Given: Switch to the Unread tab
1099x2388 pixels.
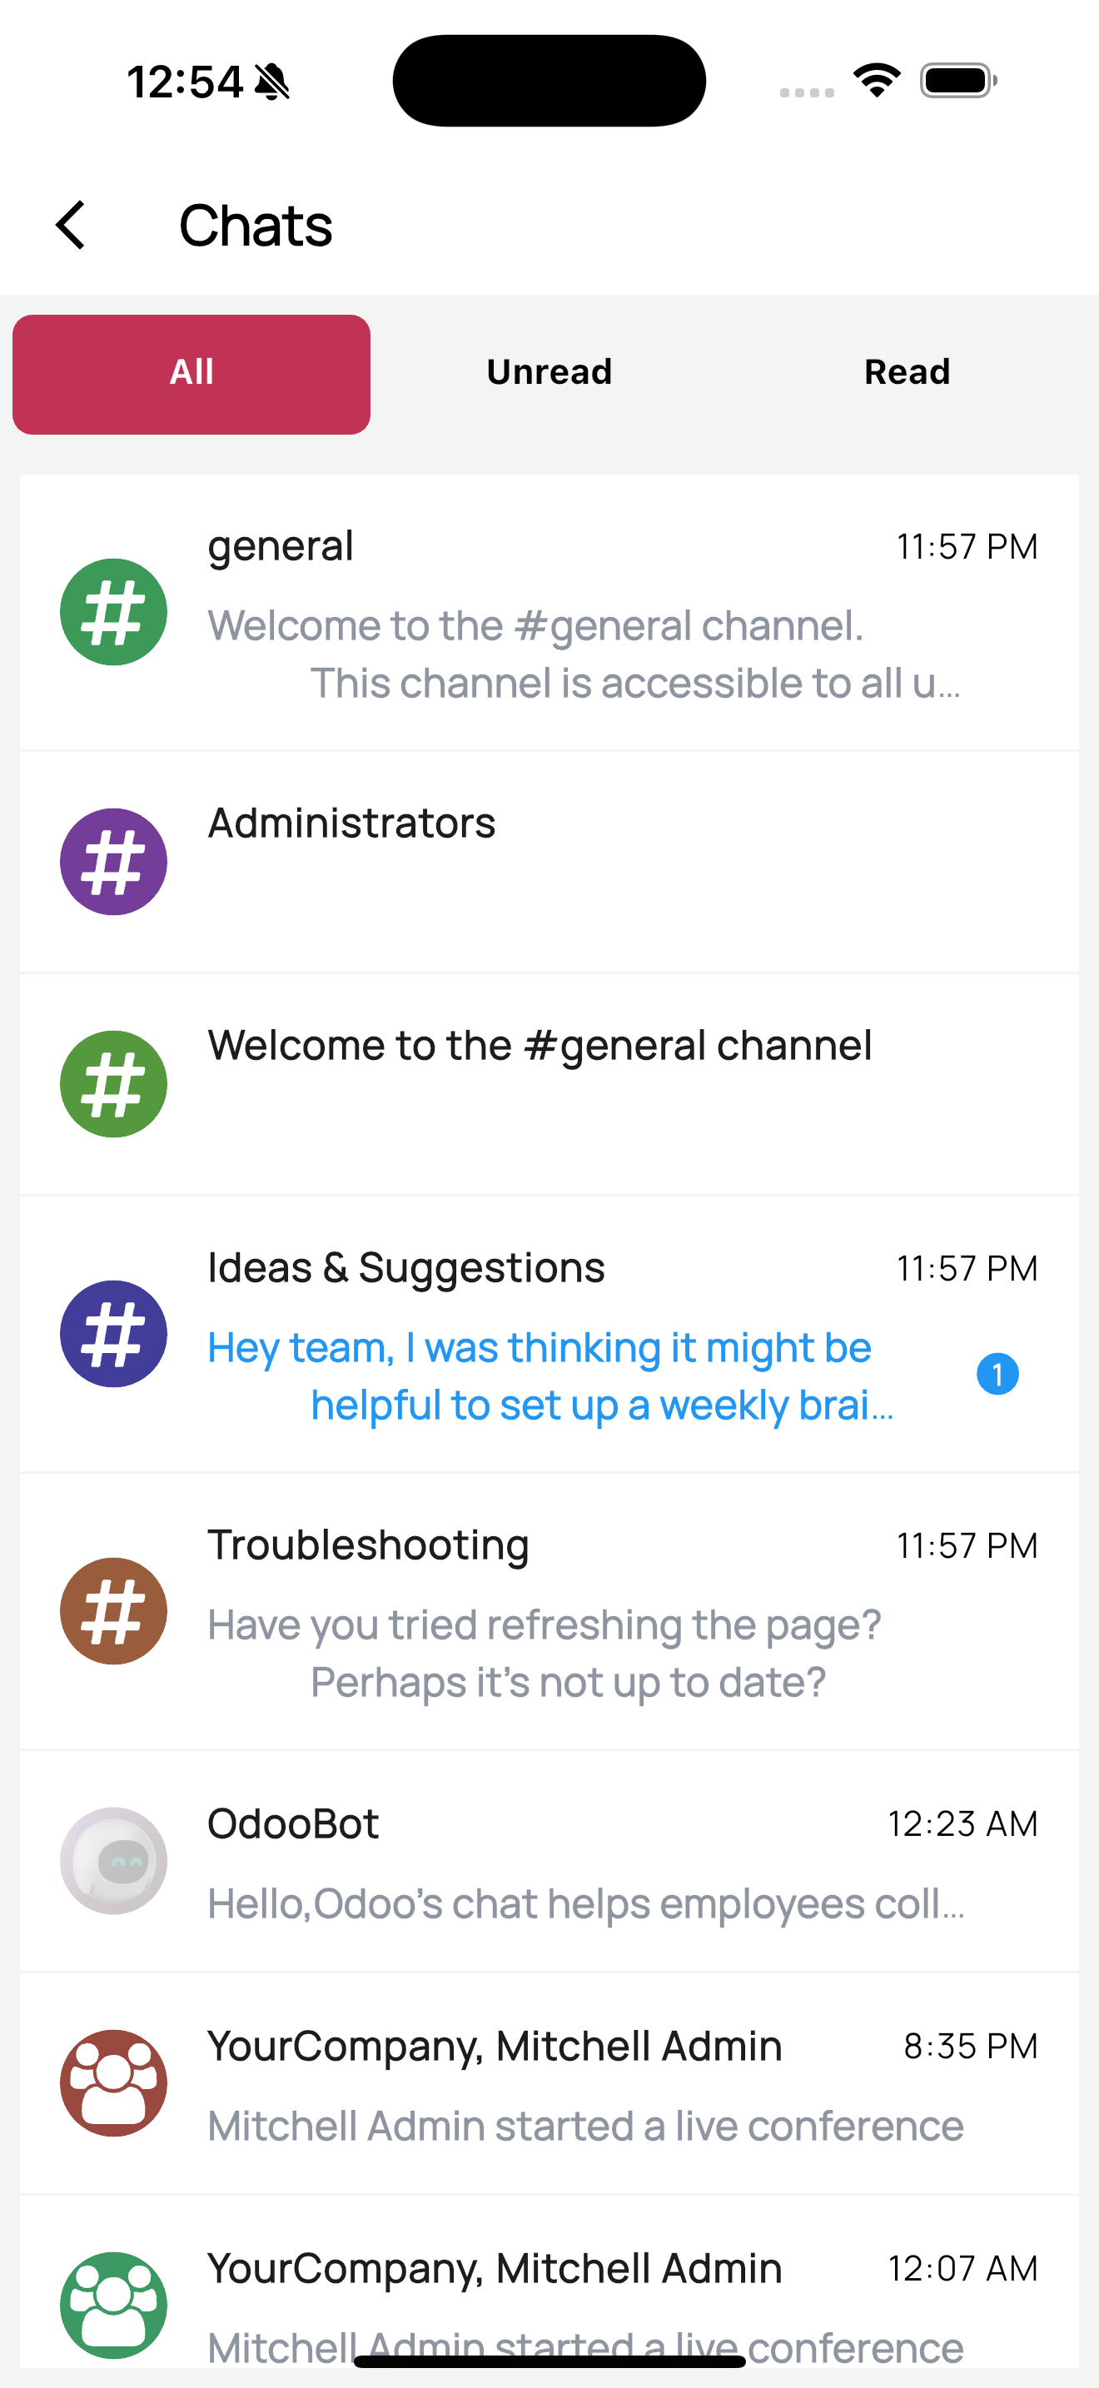Looking at the screenshot, I should [x=549, y=373].
